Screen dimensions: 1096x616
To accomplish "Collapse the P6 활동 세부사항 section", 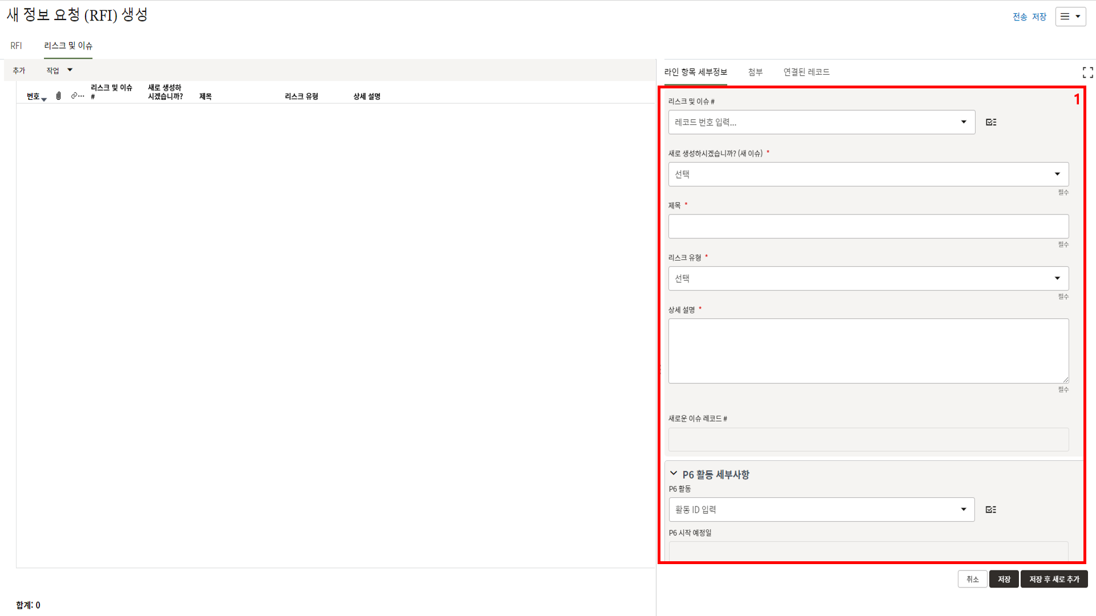I will pyautogui.click(x=674, y=473).
